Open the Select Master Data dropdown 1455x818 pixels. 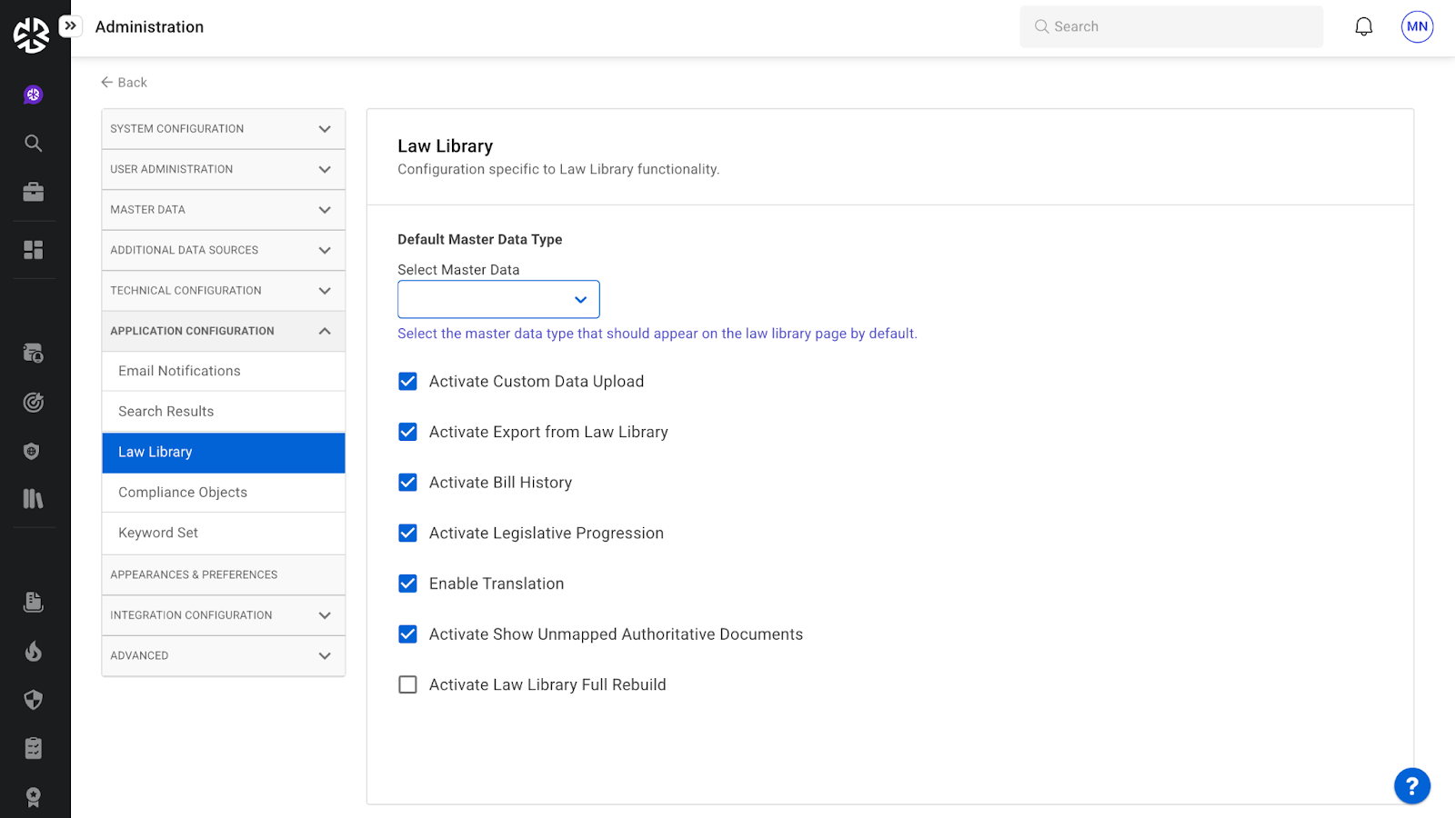pyautogui.click(x=498, y=300)
